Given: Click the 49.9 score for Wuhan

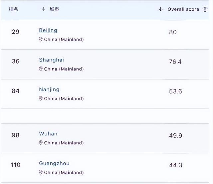Looking at the screenshot, I should [x=175, y=136].
